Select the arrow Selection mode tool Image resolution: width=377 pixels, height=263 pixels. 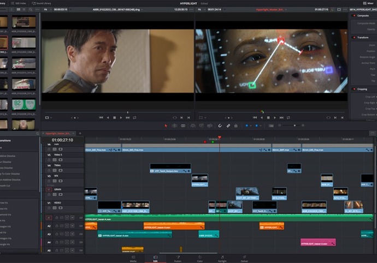pyautogui.click(x=166, y=125)
